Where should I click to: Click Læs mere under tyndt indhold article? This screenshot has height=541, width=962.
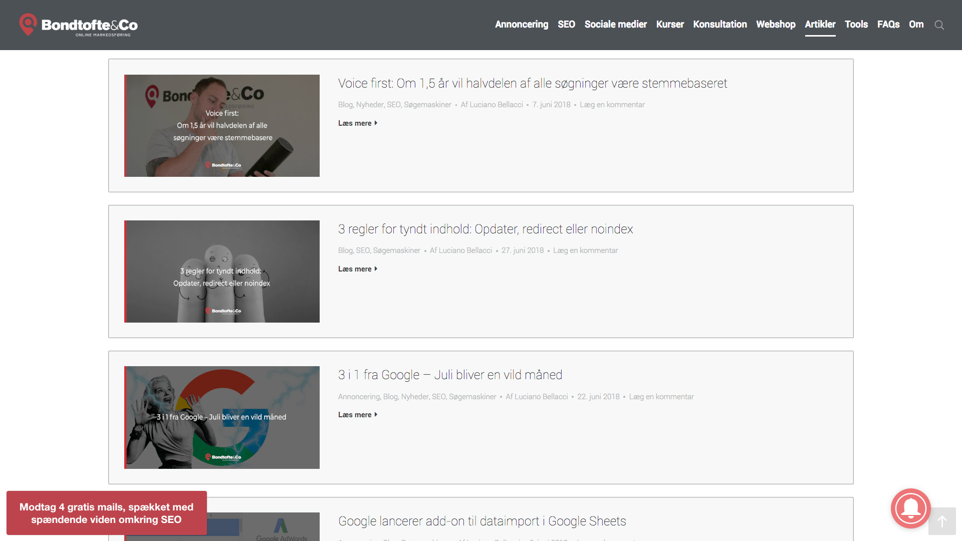point(357,269)
